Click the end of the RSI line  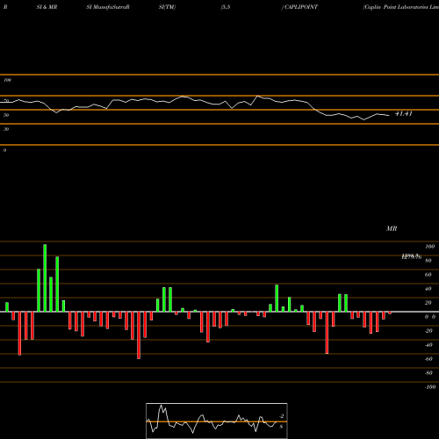(389, 116)
